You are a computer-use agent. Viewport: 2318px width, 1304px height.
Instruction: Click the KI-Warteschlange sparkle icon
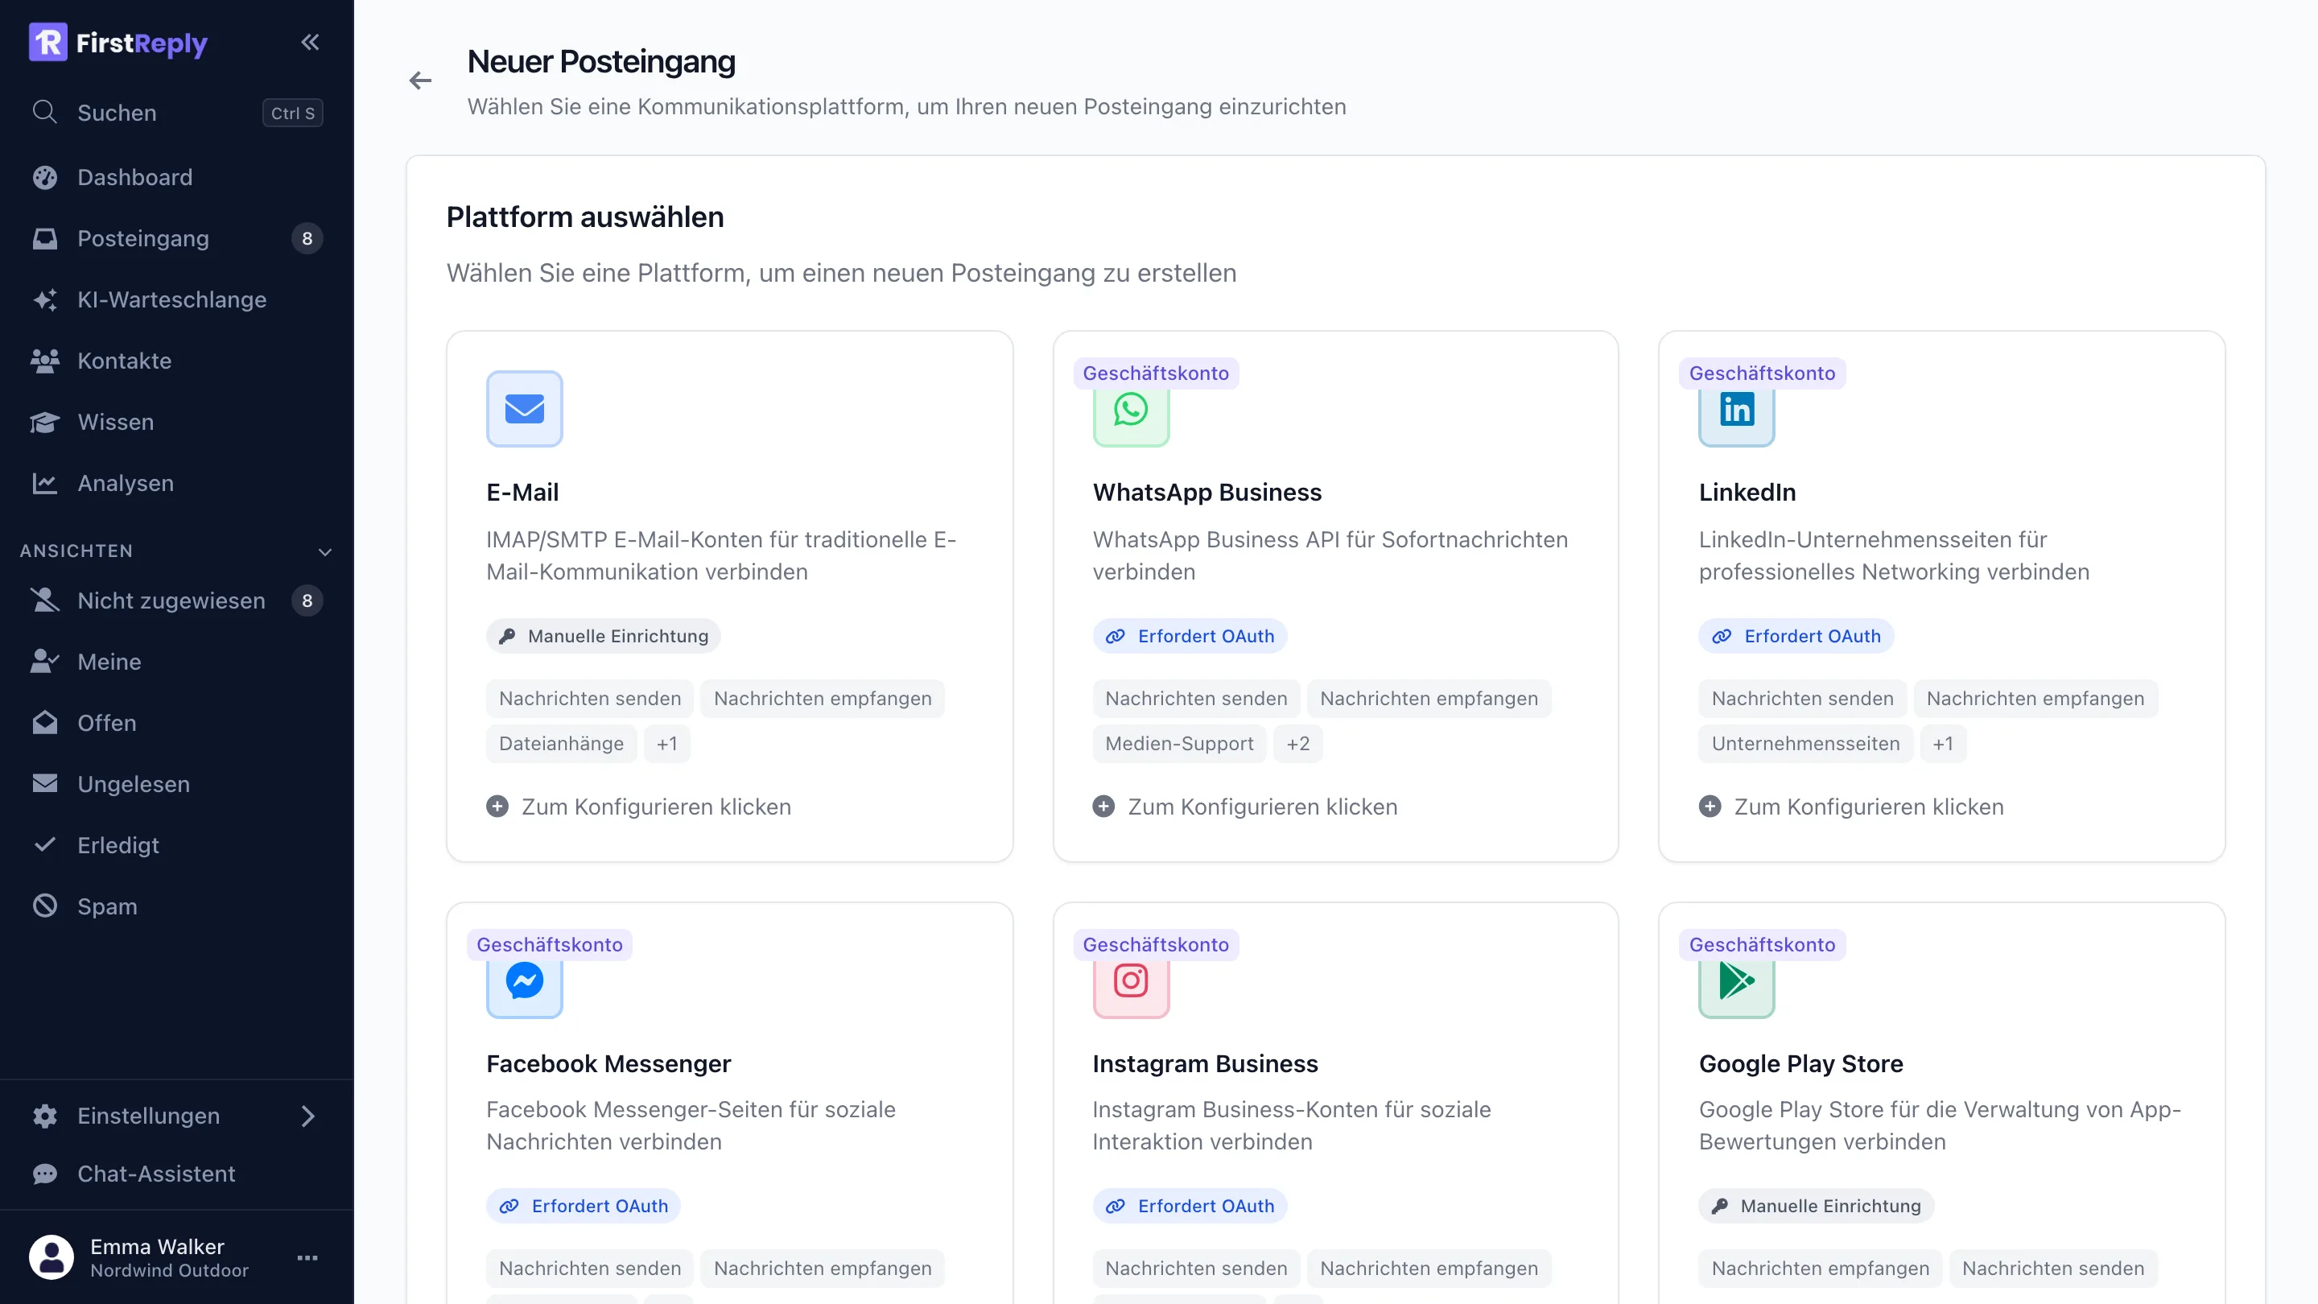click(x=45, y=299)
